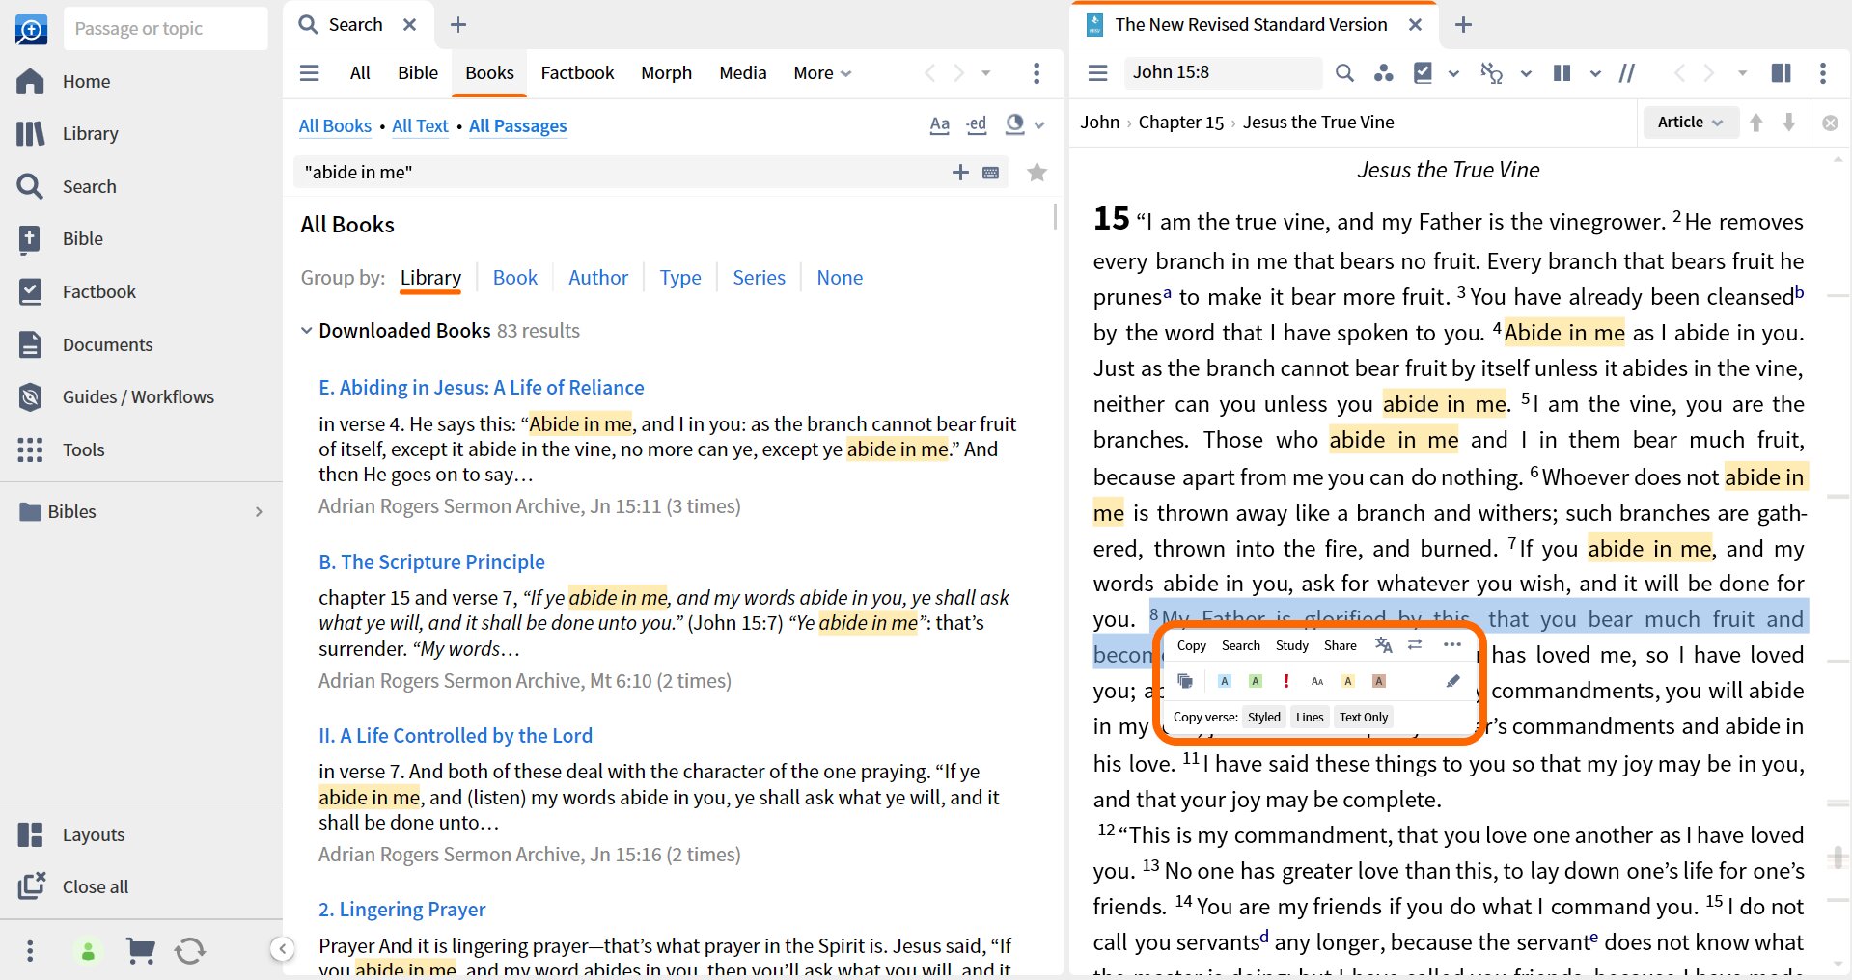Viewport: 1852px width, 980px height.
Task: Expand the Bibles folder in sidebar
Action: tap(259, 512)
